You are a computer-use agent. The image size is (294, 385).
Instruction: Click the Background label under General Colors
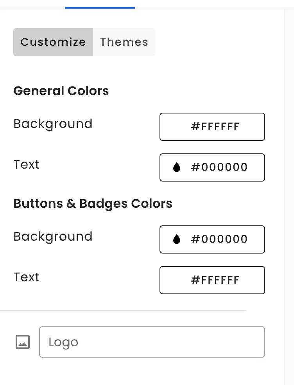53,124
